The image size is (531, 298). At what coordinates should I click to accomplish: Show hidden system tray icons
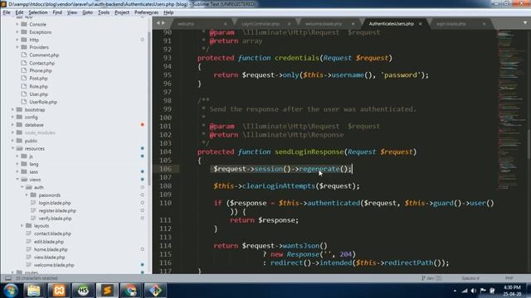point(455,291)
